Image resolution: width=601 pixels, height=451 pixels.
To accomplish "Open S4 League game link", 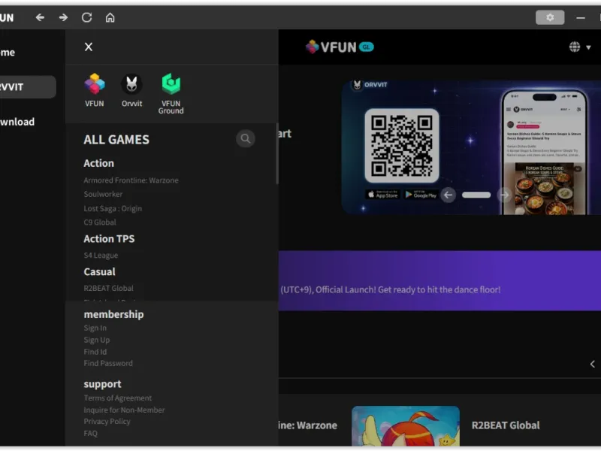I will (101, 256).
